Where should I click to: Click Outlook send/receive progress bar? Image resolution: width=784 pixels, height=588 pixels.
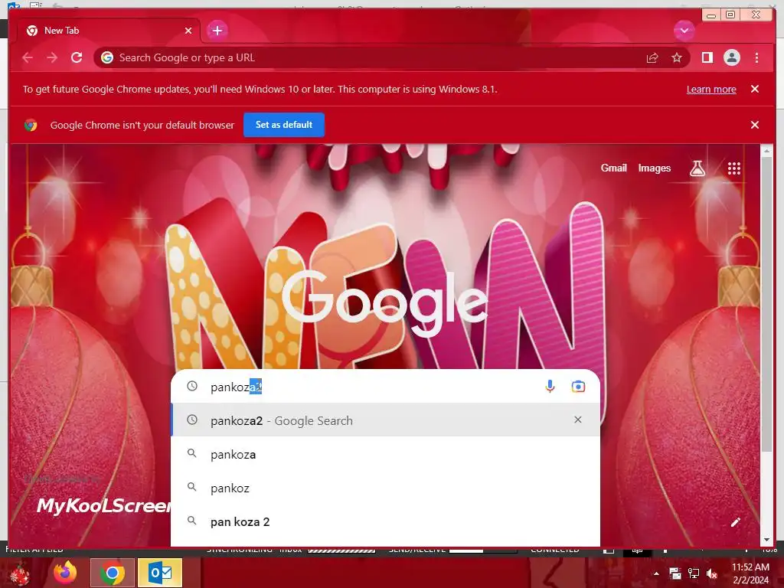[x=483, y=550]
